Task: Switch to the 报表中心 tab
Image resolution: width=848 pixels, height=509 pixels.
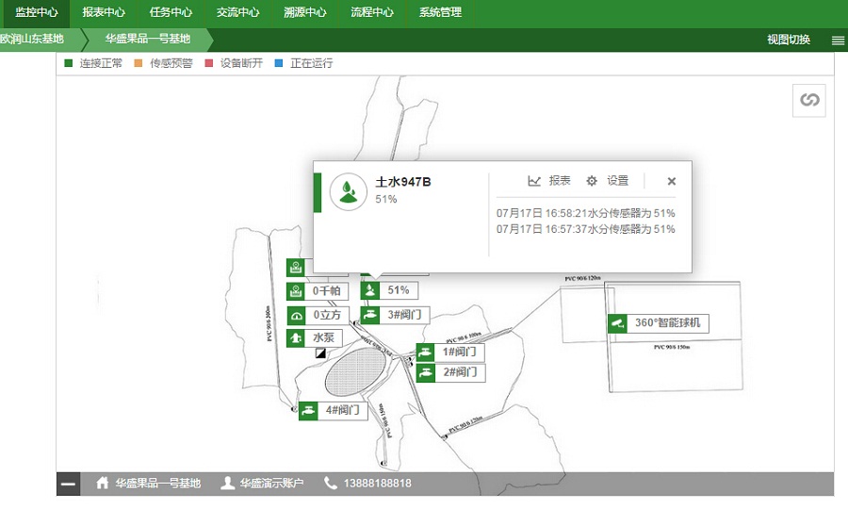Action: (104, 13)
